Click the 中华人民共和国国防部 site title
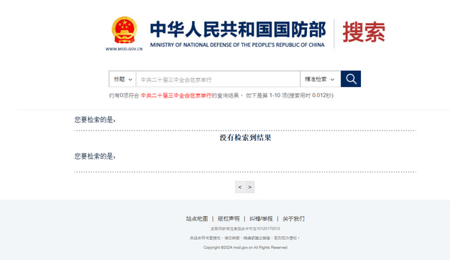 (238, 29)
